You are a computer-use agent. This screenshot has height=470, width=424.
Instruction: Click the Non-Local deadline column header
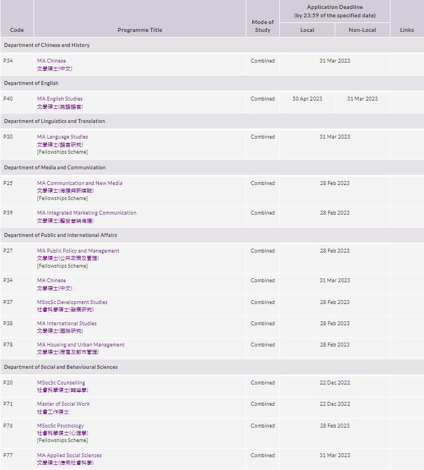[362, 30]
